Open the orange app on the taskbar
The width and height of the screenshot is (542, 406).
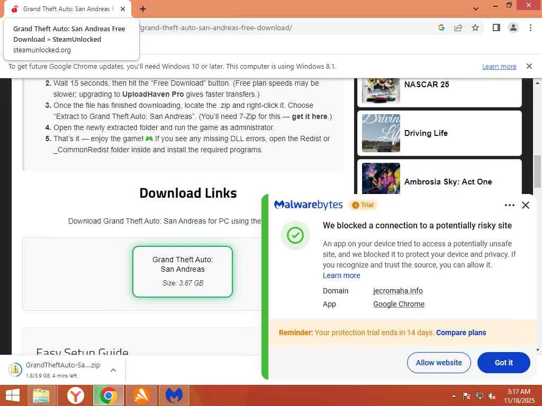pos(141,395)
